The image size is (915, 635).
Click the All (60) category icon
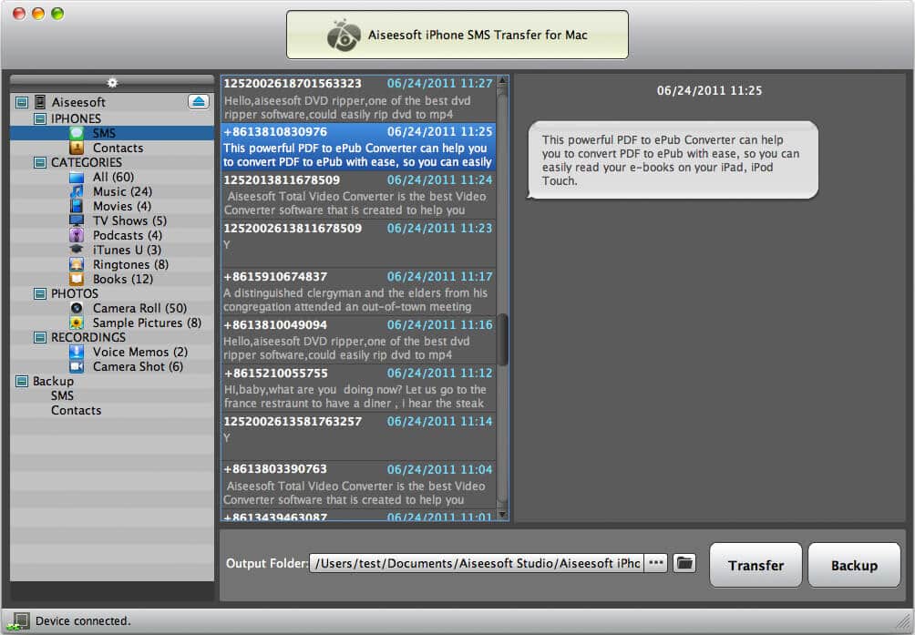click(x=77, y=177)
